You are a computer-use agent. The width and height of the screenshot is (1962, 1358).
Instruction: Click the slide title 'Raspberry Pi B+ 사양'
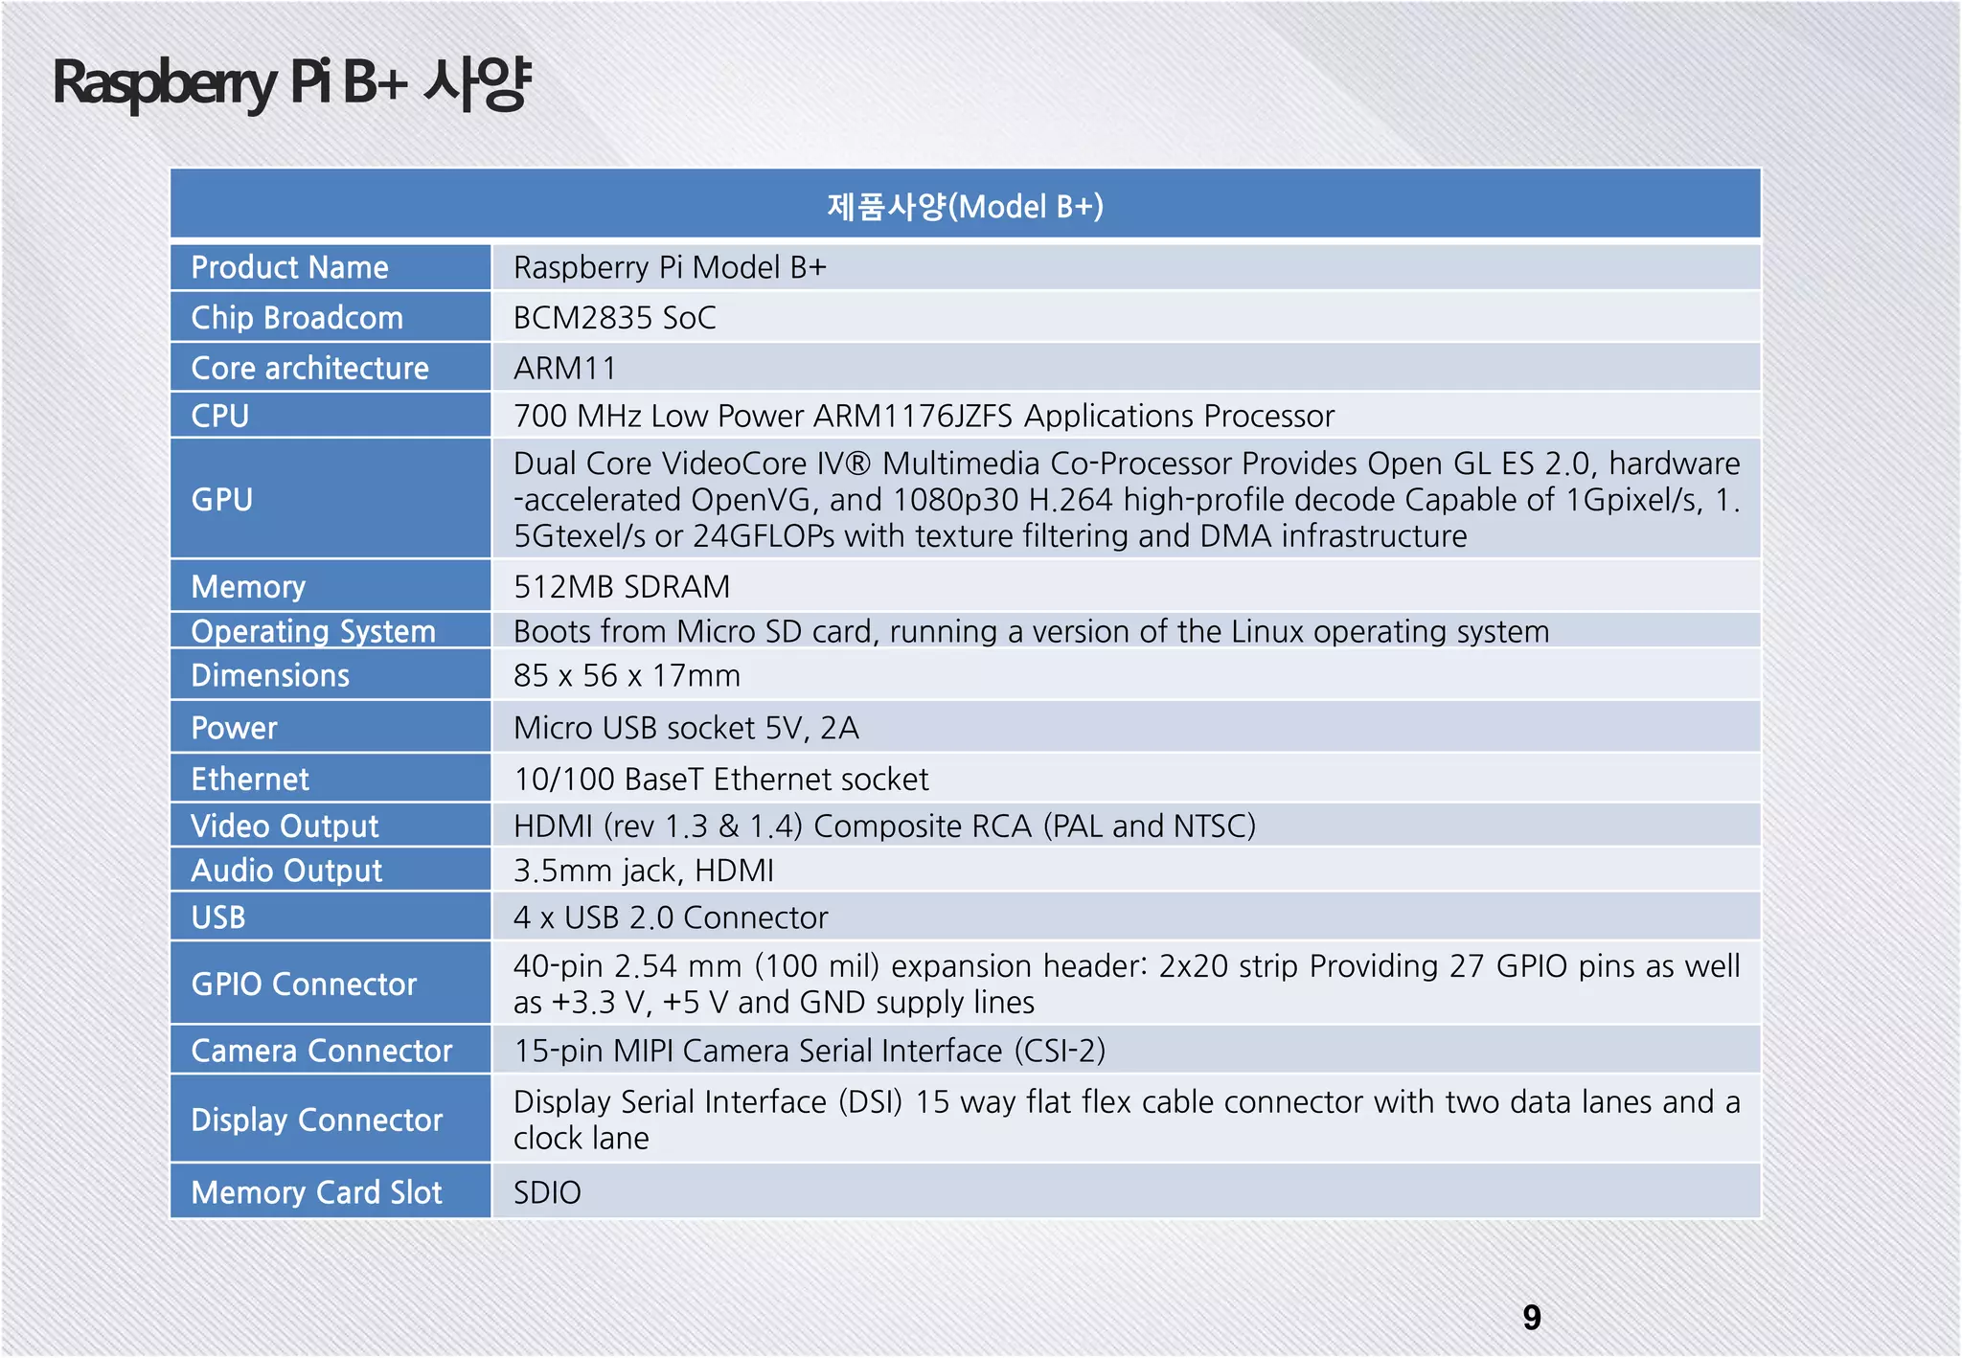click(291, 83)
